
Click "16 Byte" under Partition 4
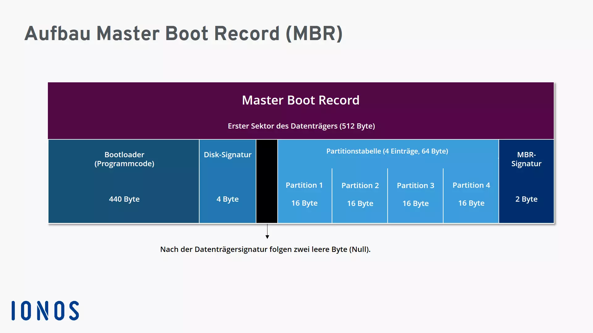point(471,203)
